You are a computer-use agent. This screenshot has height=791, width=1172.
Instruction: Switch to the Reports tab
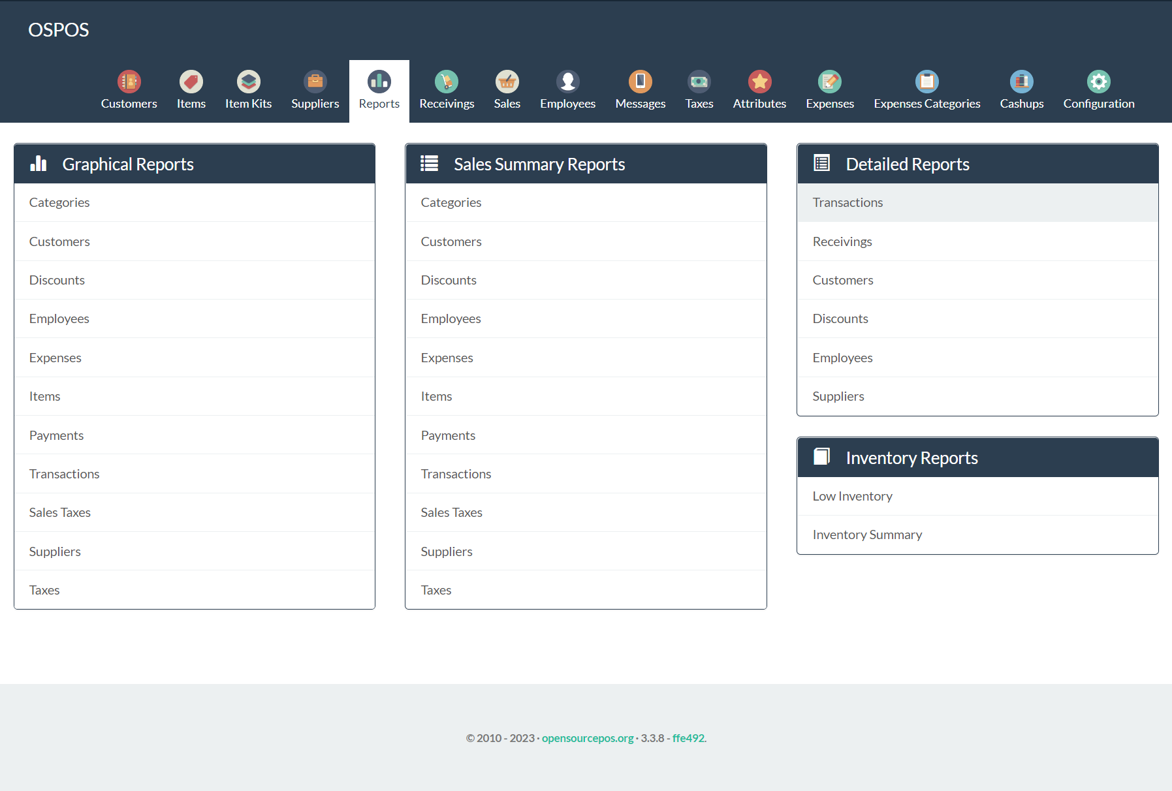tap(379, 90)
